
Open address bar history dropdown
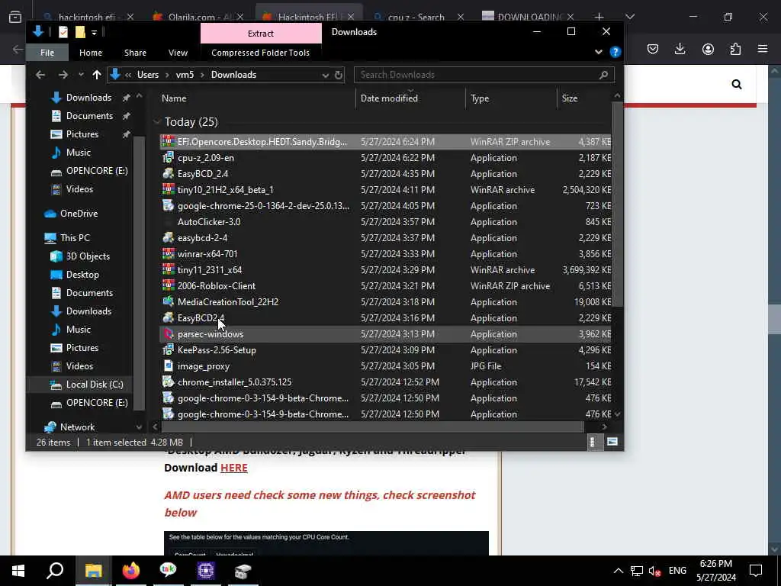point(325,75)
